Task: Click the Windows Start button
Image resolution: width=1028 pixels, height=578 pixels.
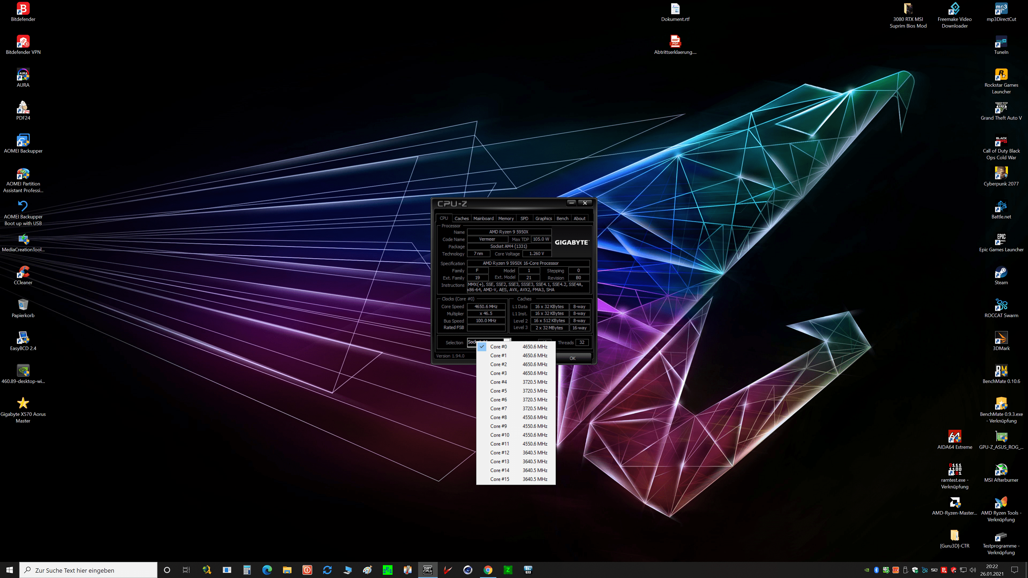Action: pyautogui.click(x=10, y=570)
